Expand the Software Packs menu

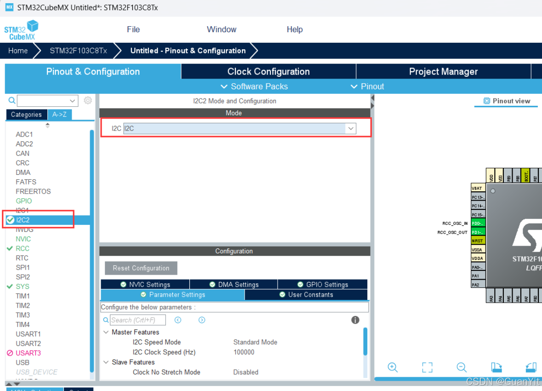(254, 86)
